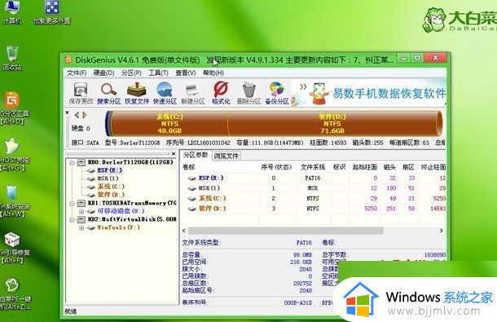Click the New Partition (新建分区) icon

[193, 93]
